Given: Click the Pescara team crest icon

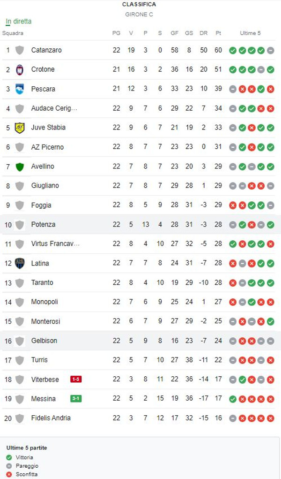Looking at the screenshot, I should (20, 89).
